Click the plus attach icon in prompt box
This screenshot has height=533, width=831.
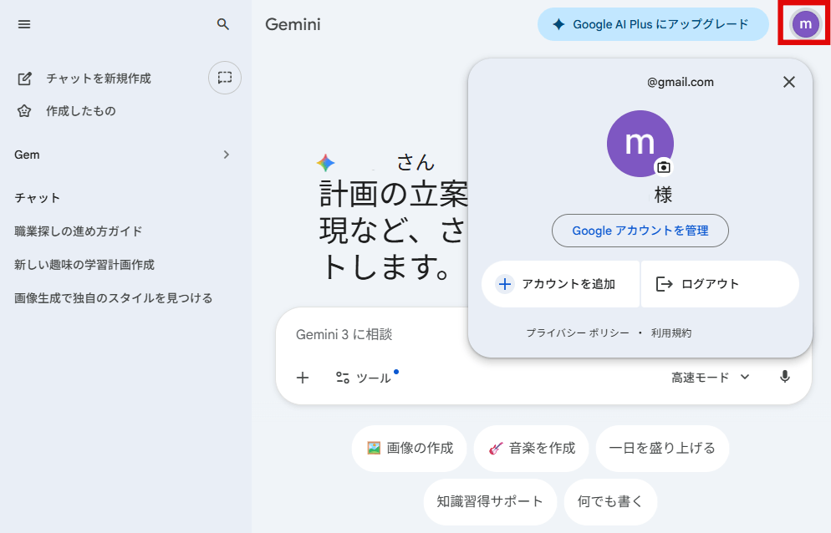(303, 378)
